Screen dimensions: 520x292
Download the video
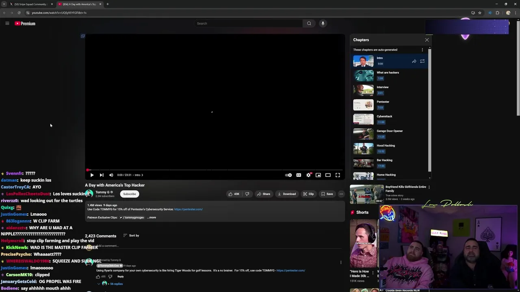tap(287, 194)
